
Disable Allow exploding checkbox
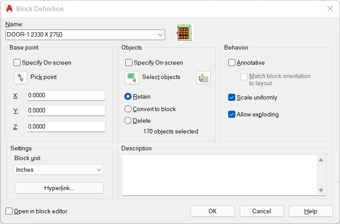click(232, 114)
